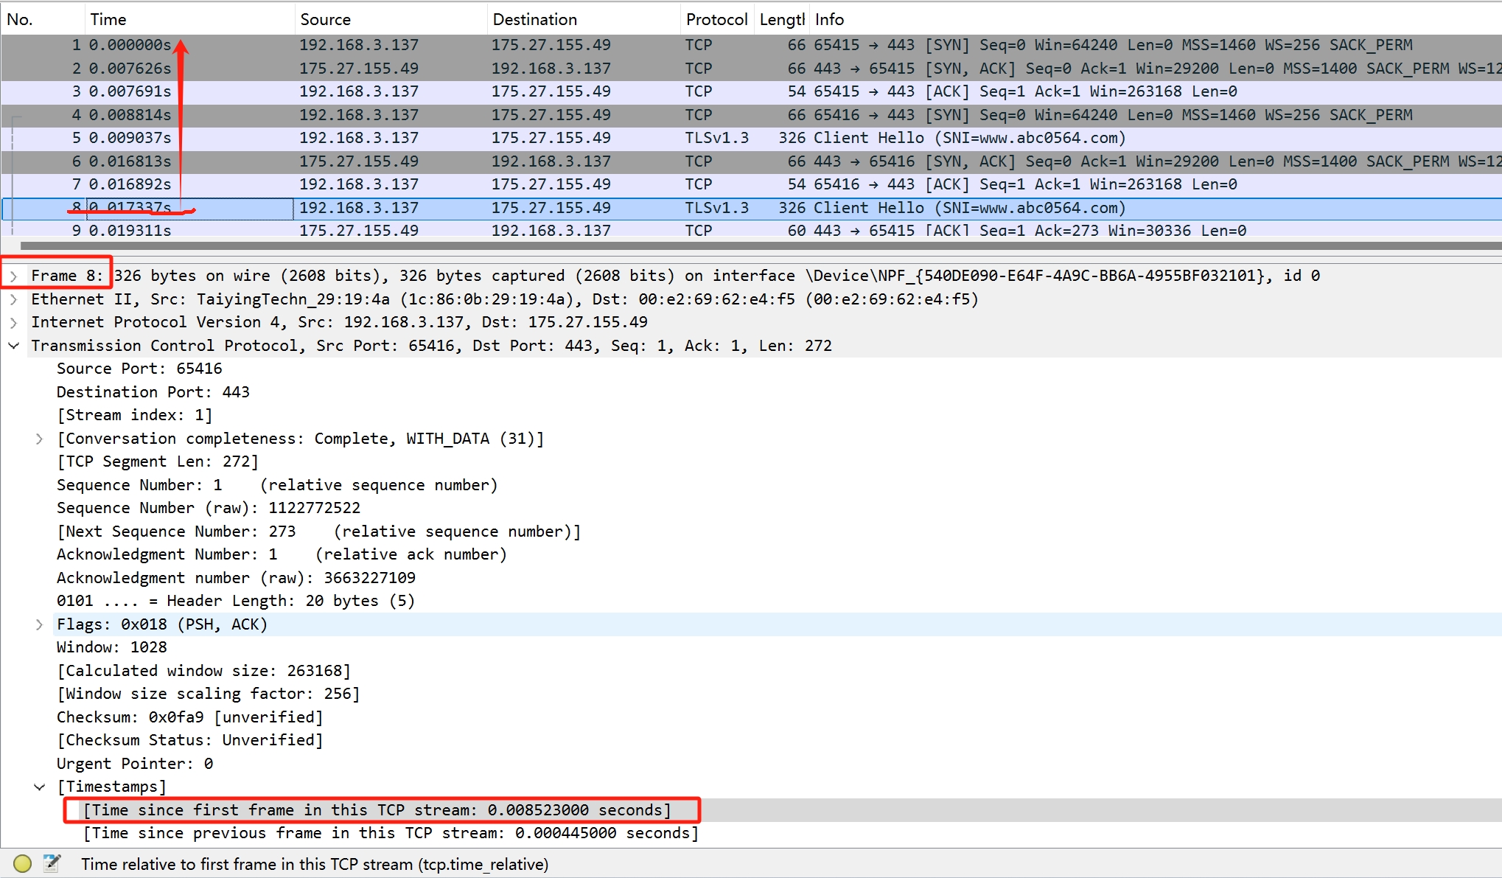Select the Sequence Number (raw) field

(x=209, y=508)
